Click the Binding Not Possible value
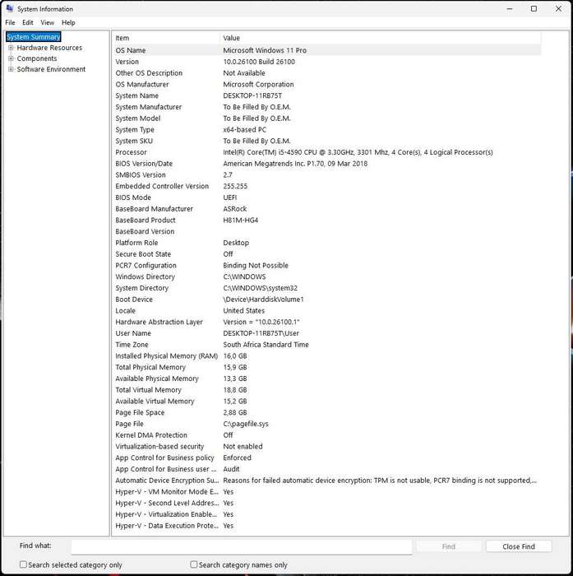The image size is (573, 576). click(256, 265)
